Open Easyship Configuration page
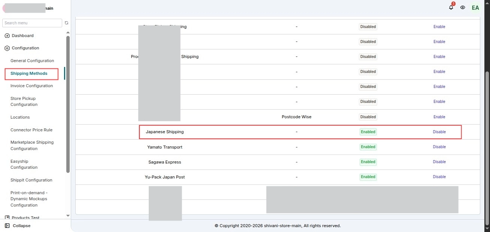 pyautogui.click(x=24, y=164)
